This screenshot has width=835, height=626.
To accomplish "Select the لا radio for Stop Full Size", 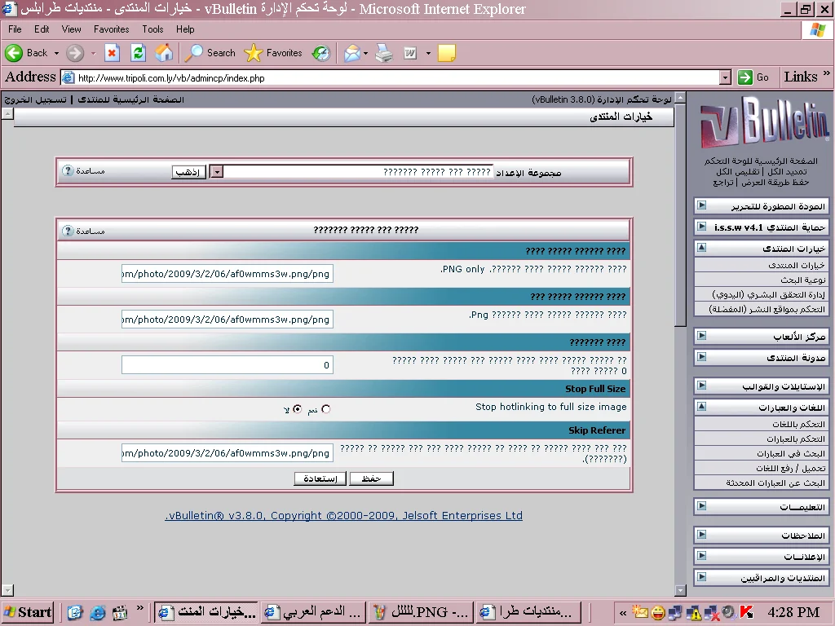I will (x=297, y=409).
